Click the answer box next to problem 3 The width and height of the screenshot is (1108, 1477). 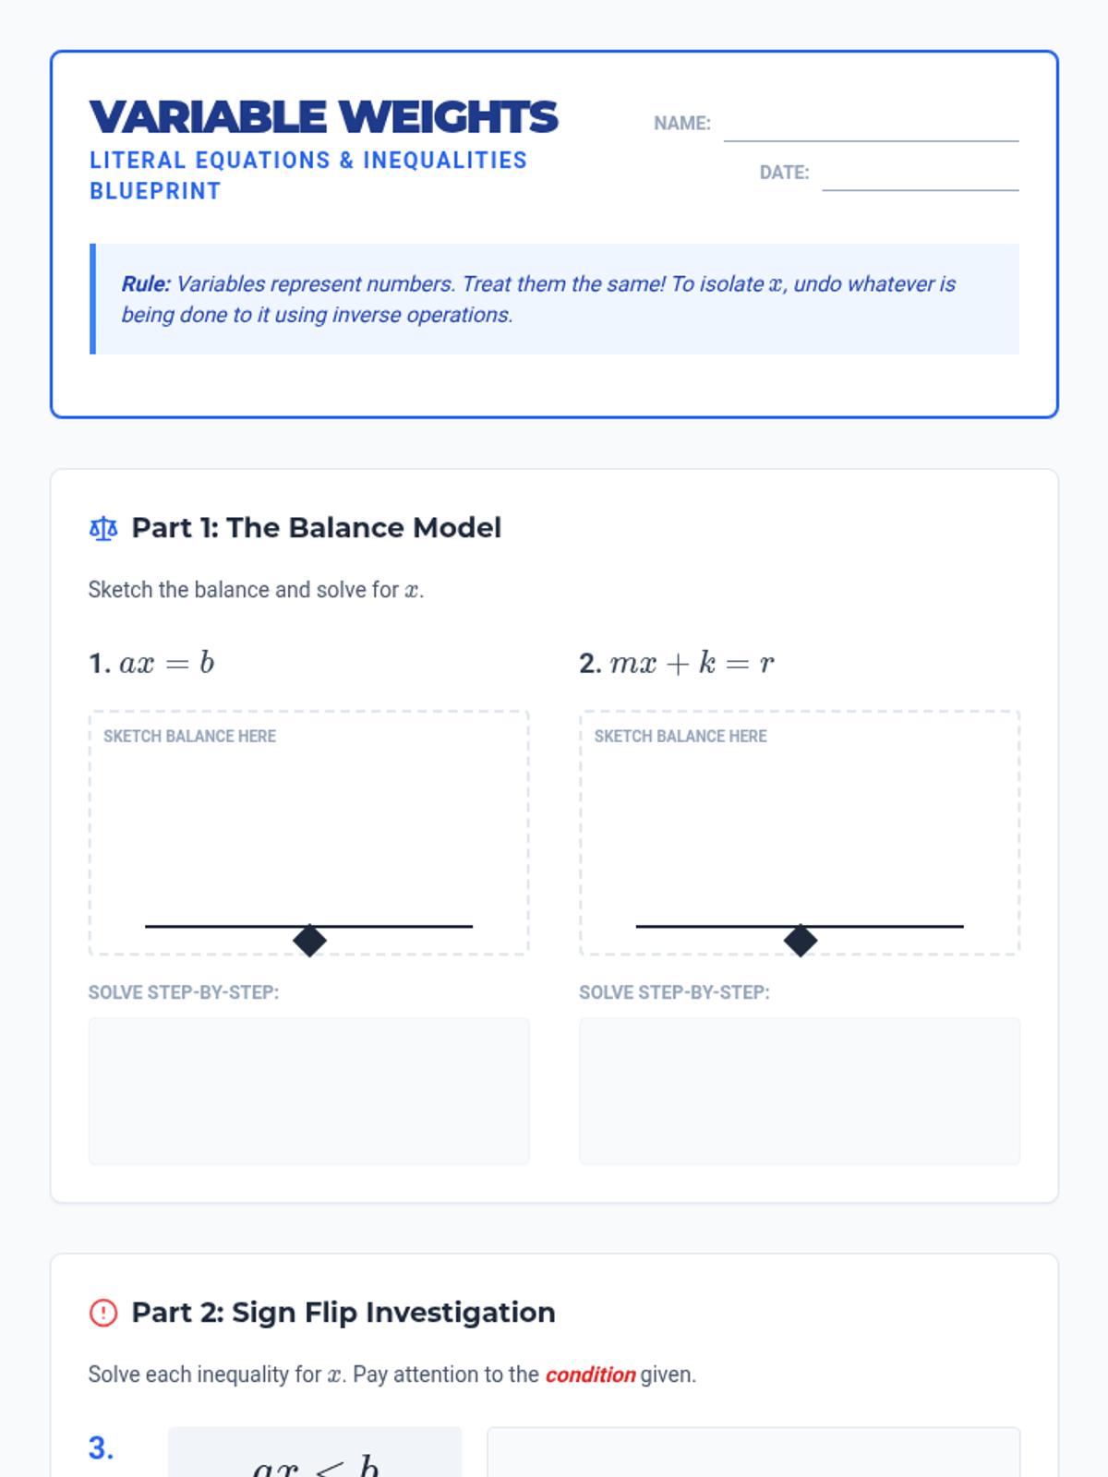point(753,1454)
